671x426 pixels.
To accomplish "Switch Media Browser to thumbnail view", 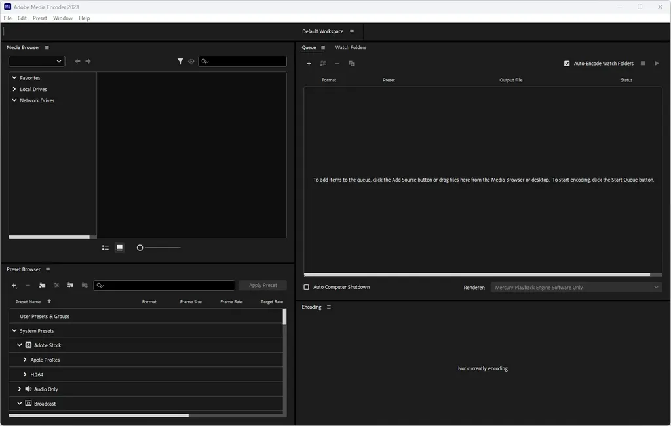I will click(120, 248).
